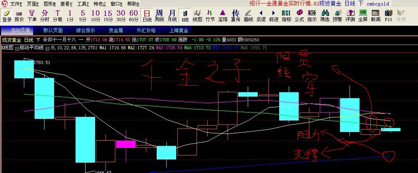418x173 pixels.
Task: Click the MA2:1727.24 value
Action: (x=141, y=48)
